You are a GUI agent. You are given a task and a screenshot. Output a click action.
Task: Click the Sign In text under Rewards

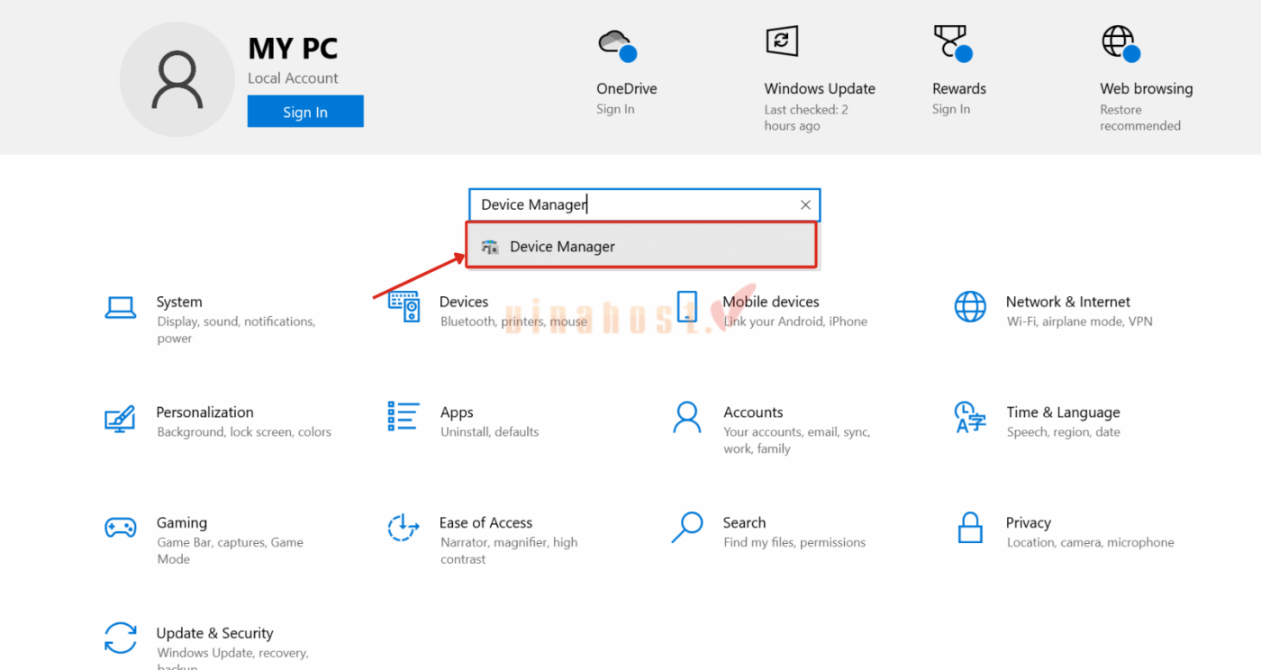coord(951,109)
